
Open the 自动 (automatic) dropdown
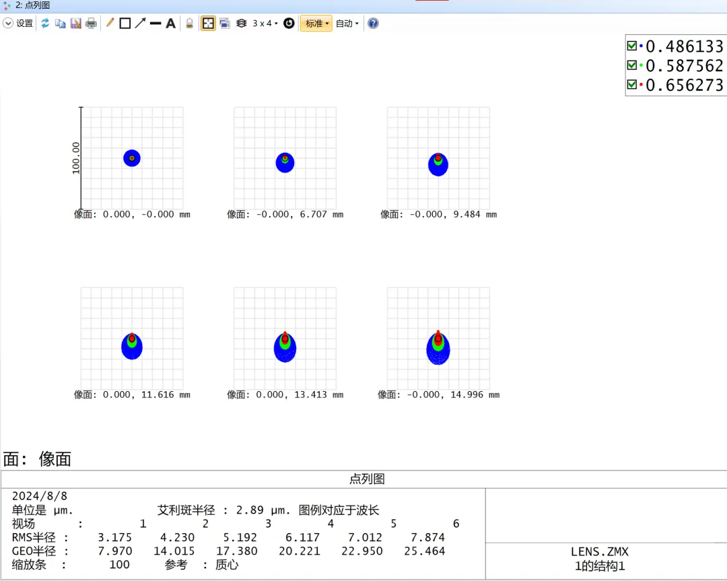[347, 24]
